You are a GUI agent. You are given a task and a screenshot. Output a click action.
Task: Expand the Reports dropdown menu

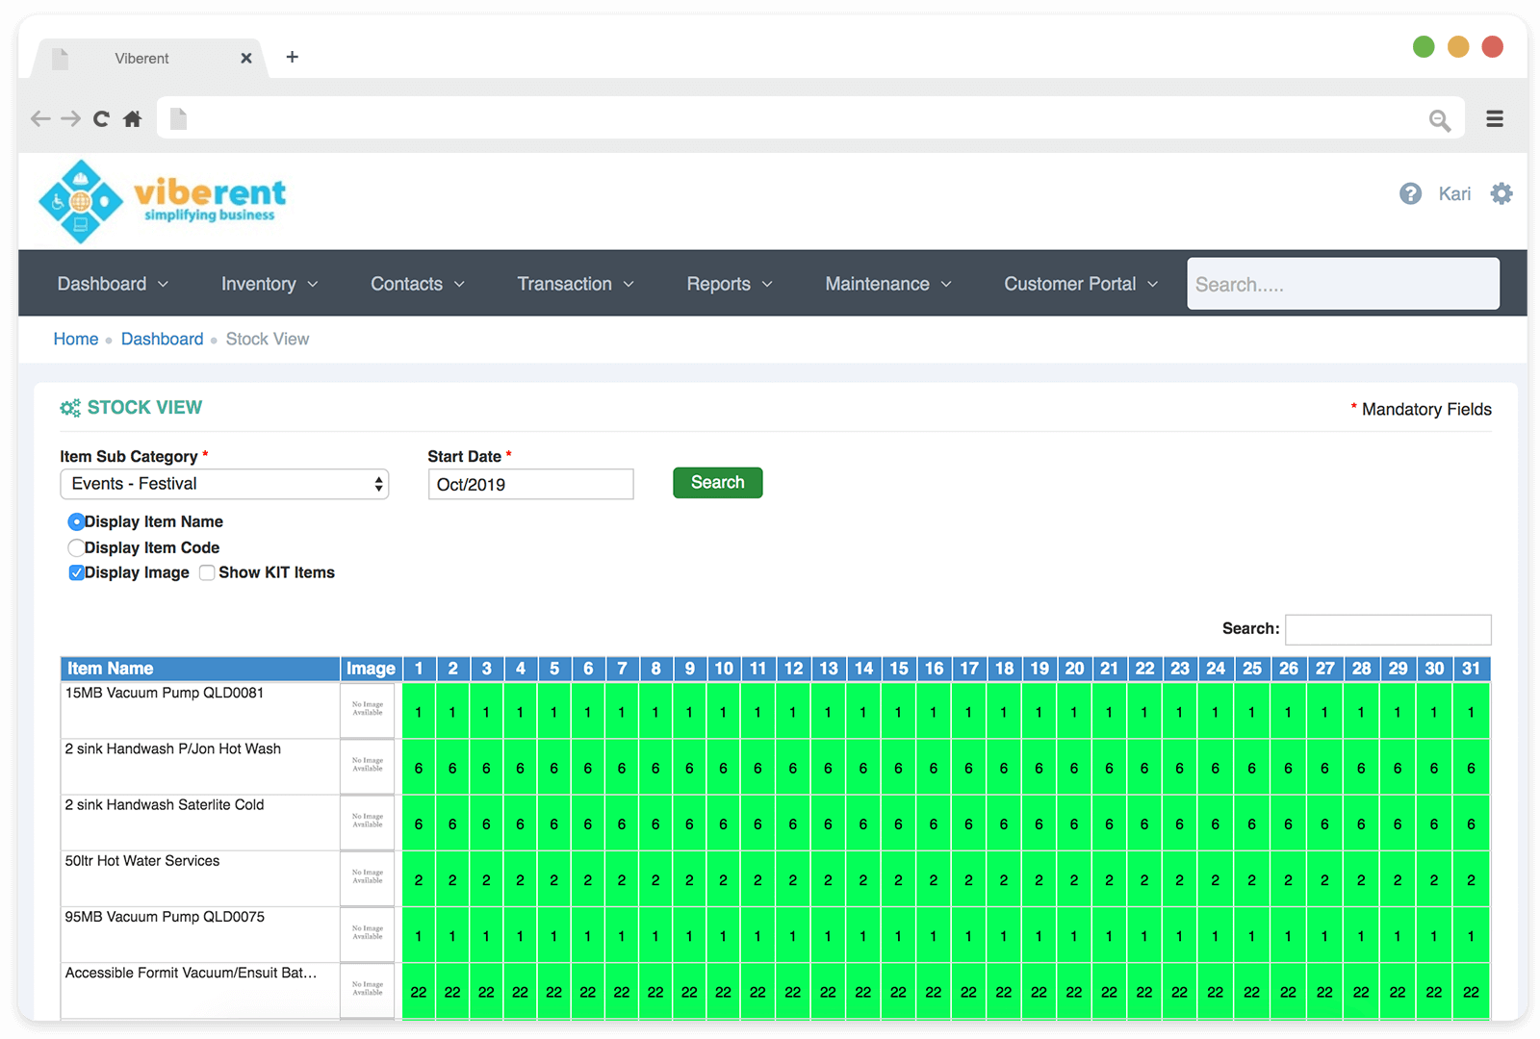(x=729, y=284)
